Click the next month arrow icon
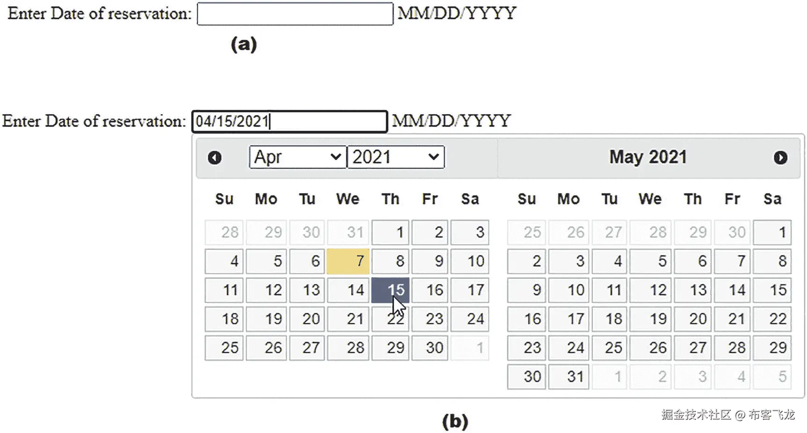The height and width of the screenshot is (433, 807). click(x=780, y=158)
